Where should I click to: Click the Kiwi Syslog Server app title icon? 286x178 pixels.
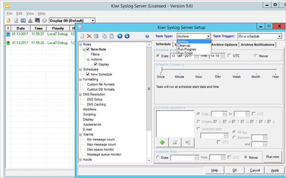coord(8,6)
